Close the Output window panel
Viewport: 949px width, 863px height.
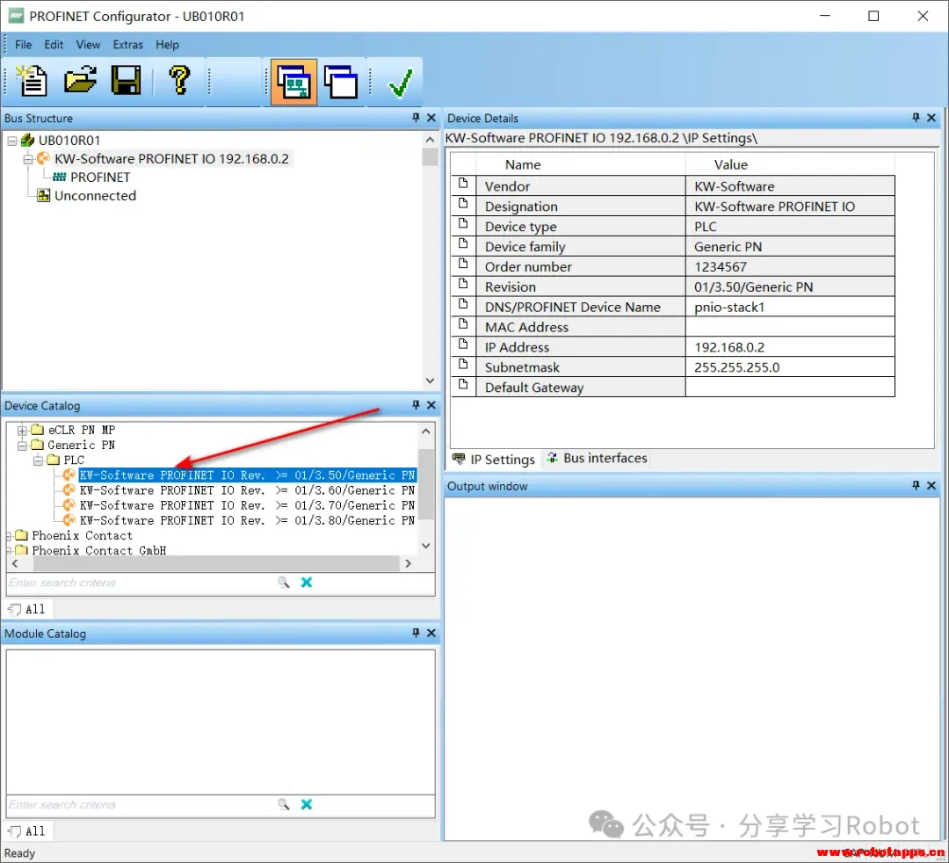coord(931,485)
